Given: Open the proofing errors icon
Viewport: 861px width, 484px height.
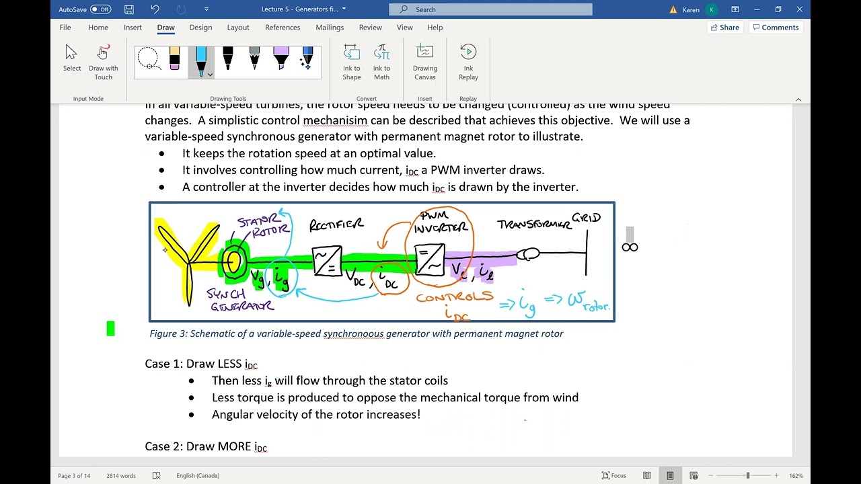Looking at the screenshot, I should (157, 476).
